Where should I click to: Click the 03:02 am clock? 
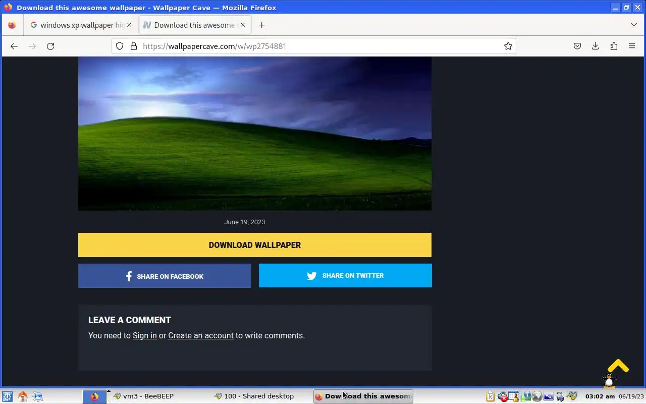600,396
